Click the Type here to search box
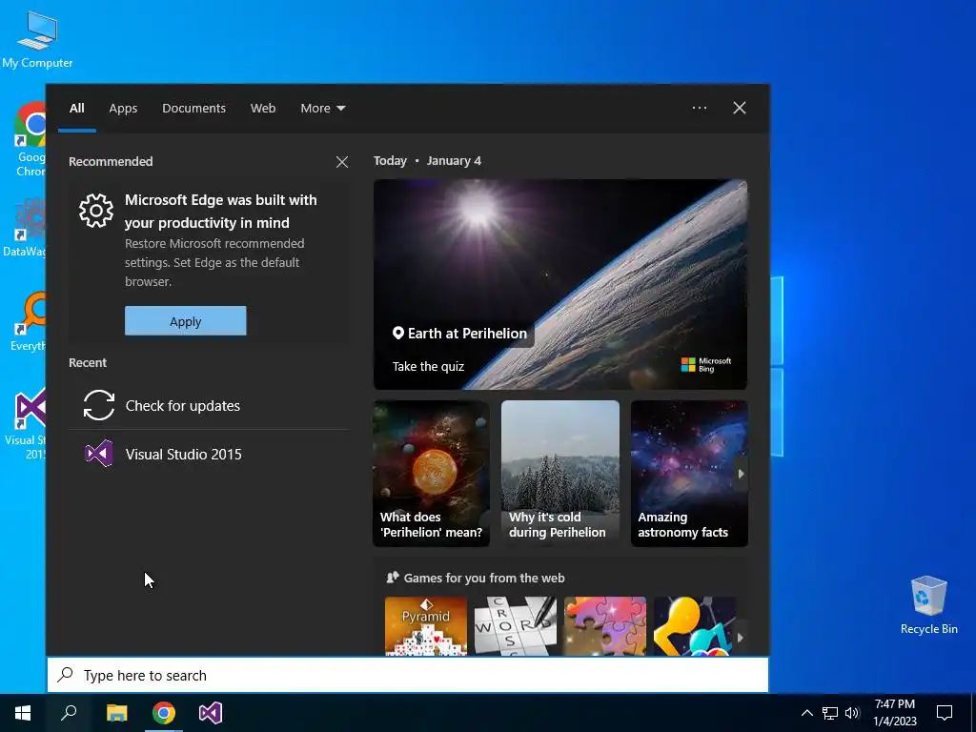The width and height of the screenshot is (976, 732). click(408, 675)
